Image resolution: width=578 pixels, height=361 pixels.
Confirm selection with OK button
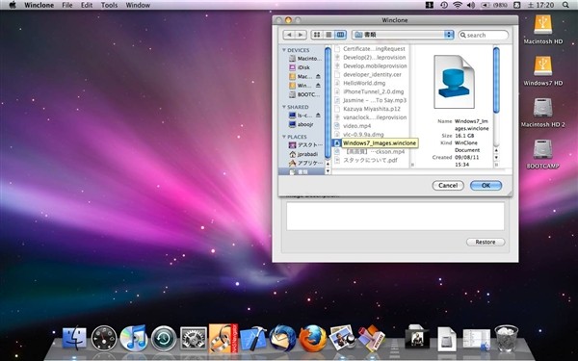[486, 185]
